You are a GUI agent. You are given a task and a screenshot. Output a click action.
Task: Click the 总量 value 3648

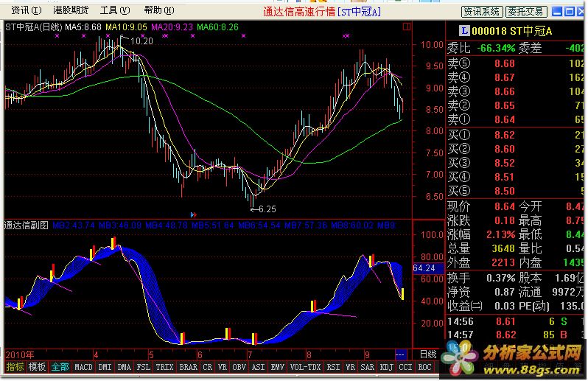point(503,248)
